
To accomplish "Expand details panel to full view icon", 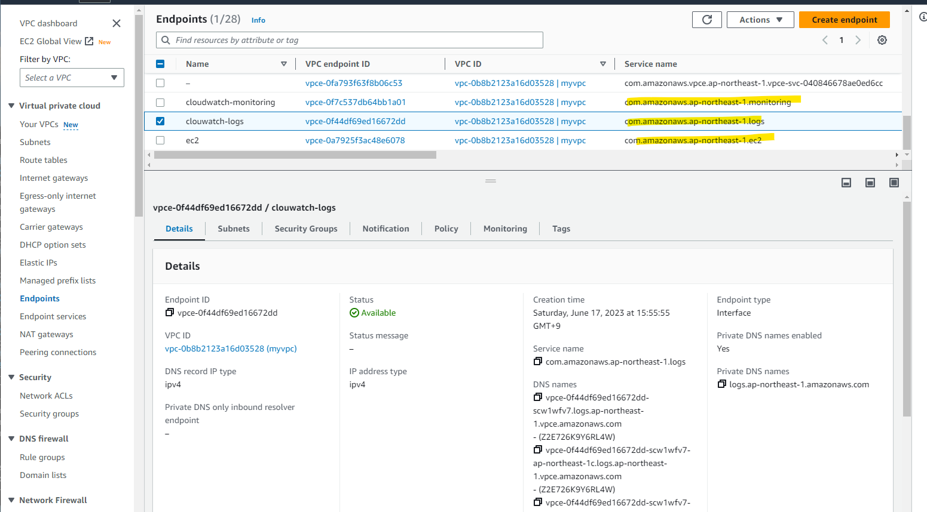I will [x=894, y=183].
